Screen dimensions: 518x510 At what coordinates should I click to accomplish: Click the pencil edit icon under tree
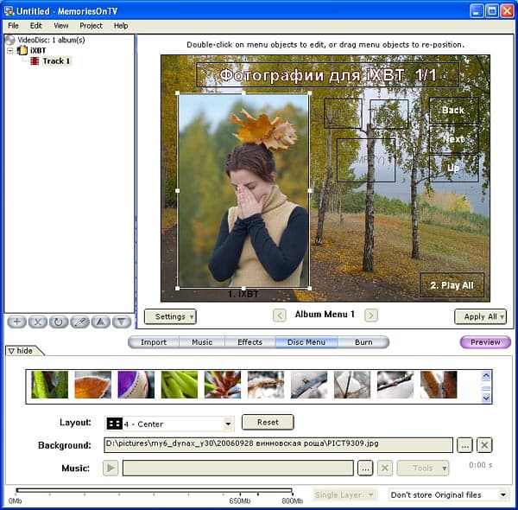click(x=79, y=322)
